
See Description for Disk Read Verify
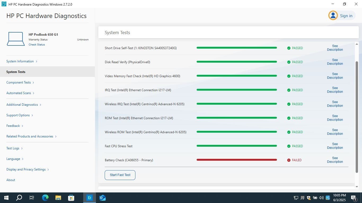click(335, 62)
